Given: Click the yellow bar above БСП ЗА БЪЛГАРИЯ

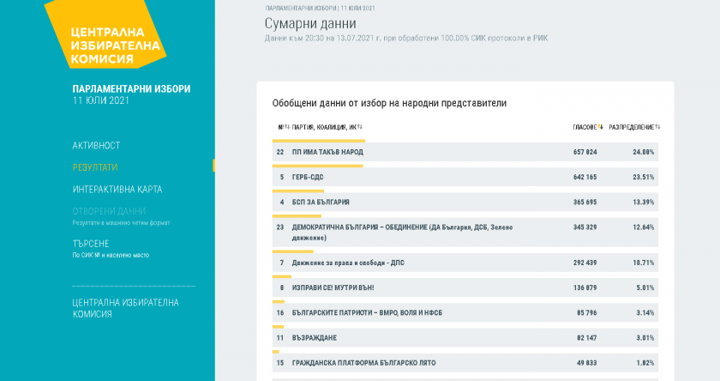Looking at the screenshot, I should (x=298, y=190).
